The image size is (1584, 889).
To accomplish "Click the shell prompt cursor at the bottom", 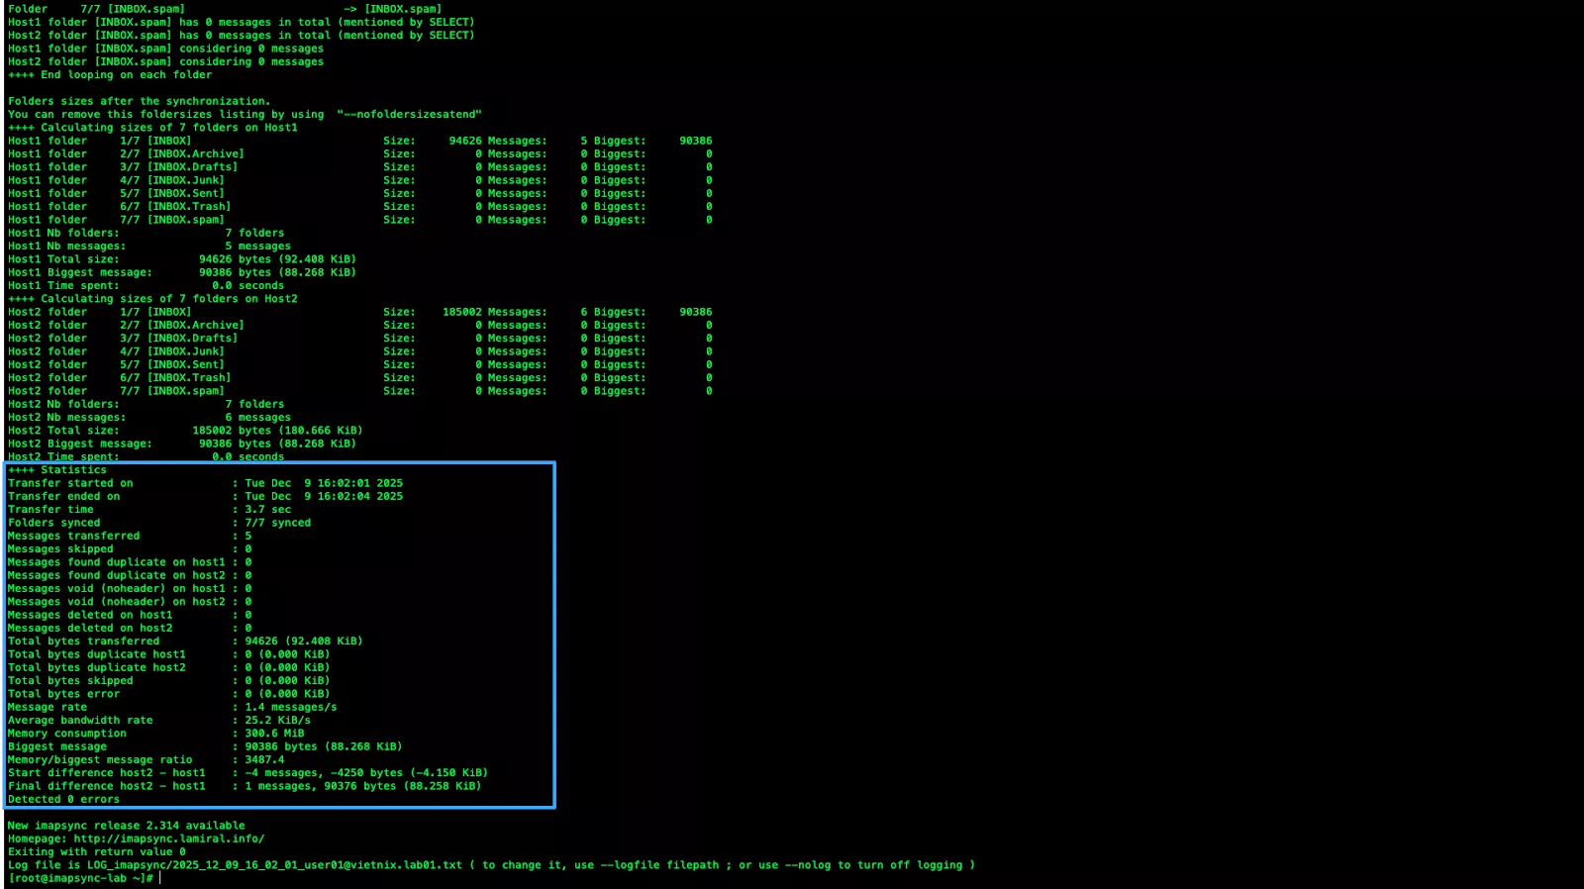I will (x=160, y=878).
